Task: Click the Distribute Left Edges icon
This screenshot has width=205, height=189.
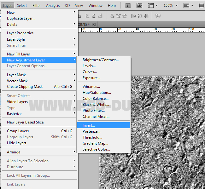Action: click(x=133, y=16)
